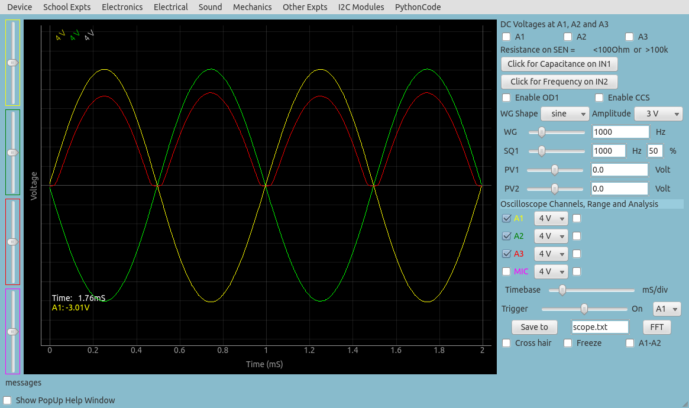The image size is (689, 408).
Task: Enable the MIC oscilloscope channel
Action: tap(506, 271)
